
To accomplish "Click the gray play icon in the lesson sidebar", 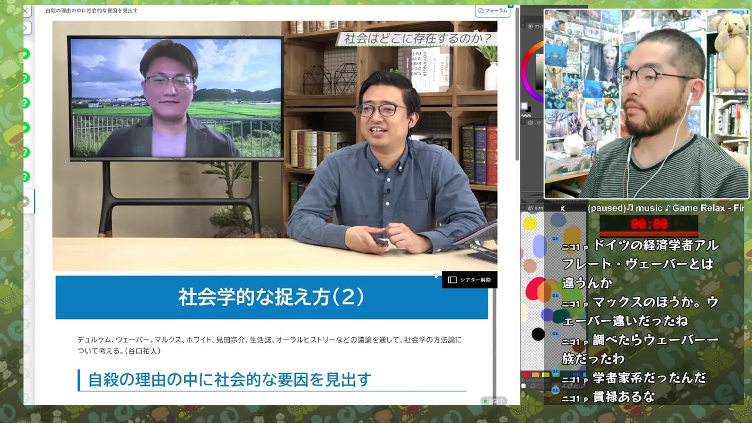I will click(25, 202).
